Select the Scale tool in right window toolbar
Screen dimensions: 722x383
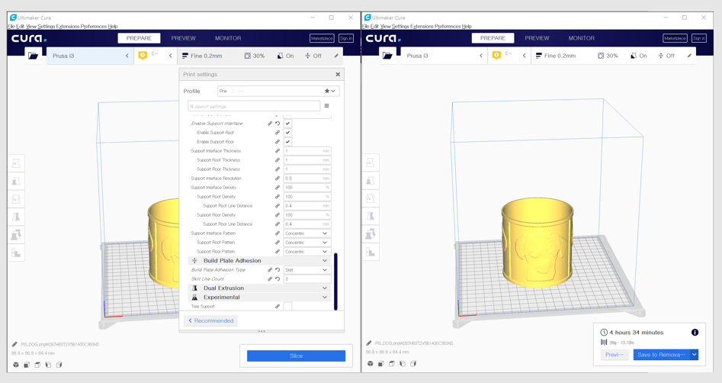pos(371,181)
